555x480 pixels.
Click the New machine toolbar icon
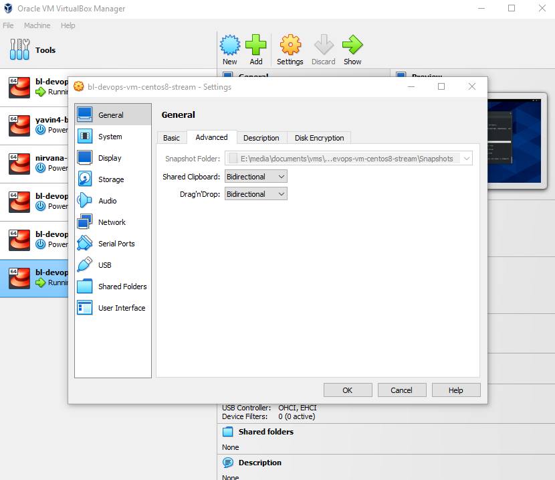(x=230, y=45)
